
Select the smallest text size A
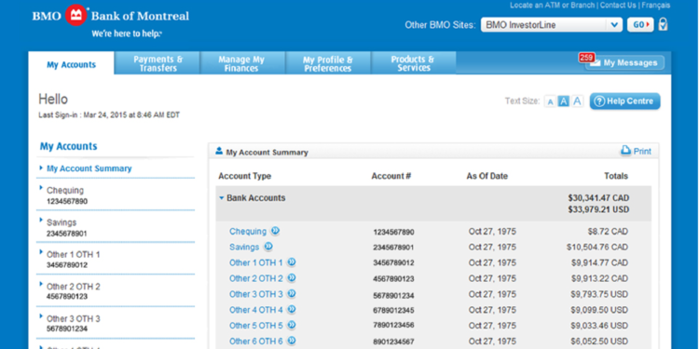point(550,102)
